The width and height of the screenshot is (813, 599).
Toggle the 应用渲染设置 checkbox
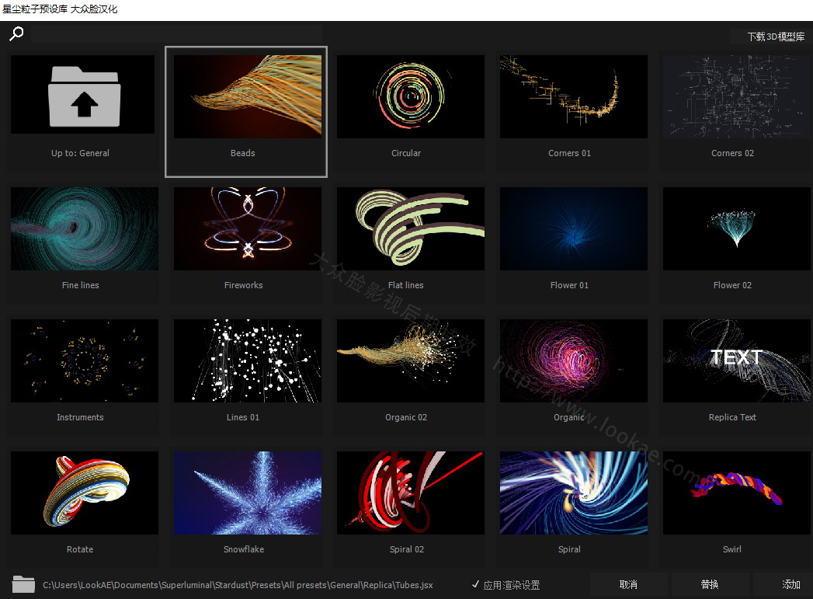click(476, 584)
